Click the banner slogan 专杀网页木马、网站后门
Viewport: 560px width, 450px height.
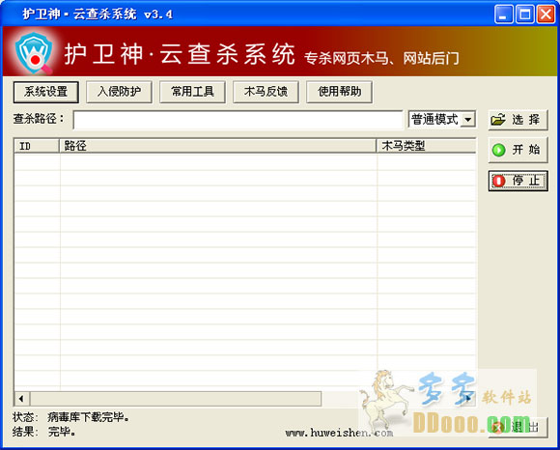[x=381, y=59]
